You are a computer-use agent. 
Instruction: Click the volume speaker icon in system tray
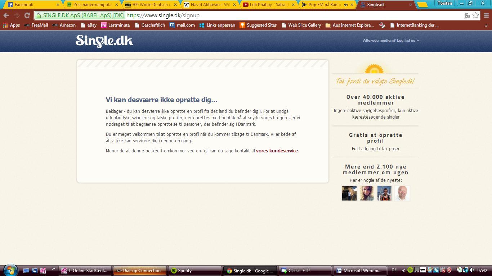point(472,270)
